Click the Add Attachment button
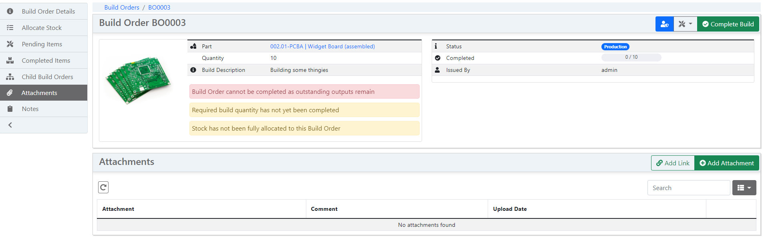This screenshot has width=764, height=238. click(726, 163)
